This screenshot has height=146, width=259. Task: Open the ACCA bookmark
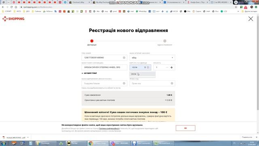point(174,11)
